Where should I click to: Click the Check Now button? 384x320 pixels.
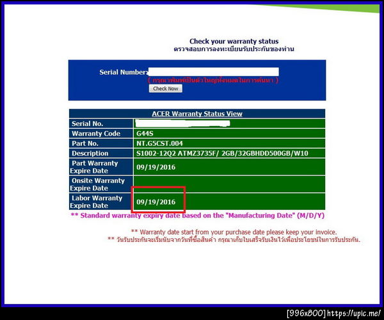[x=166, y=88]
